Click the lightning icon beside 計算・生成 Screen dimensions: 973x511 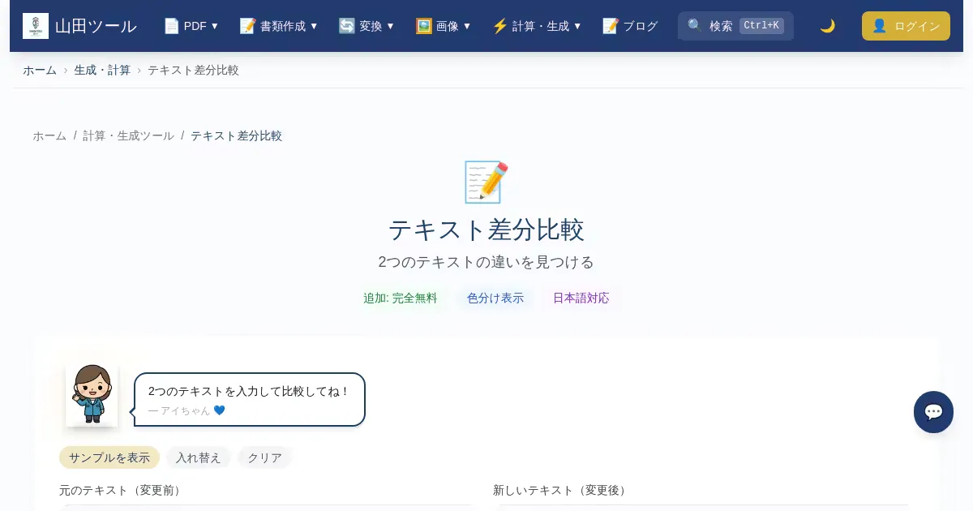coord(499,26)
